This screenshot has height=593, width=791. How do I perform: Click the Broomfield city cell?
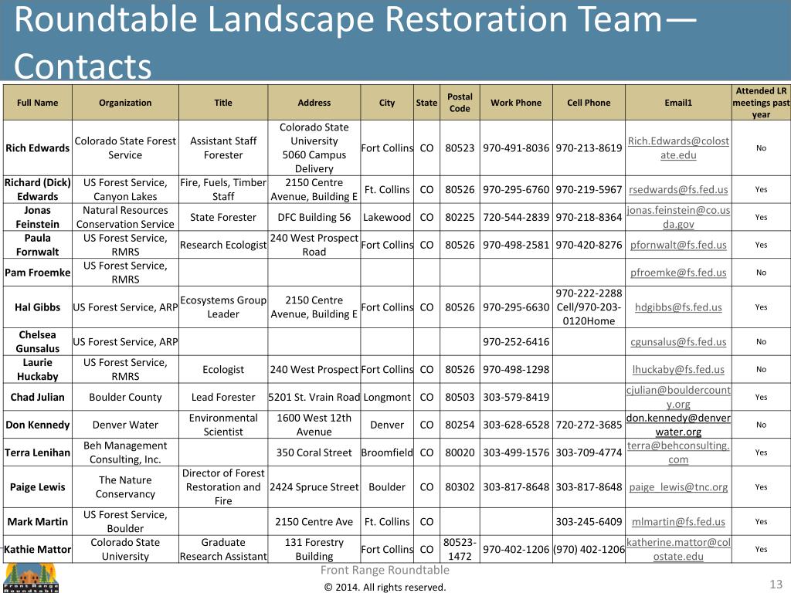(387, 452)
